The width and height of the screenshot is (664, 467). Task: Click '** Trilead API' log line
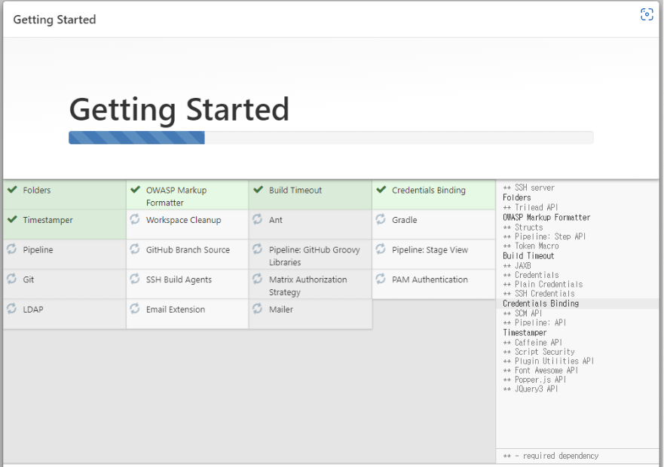(530, 207)
